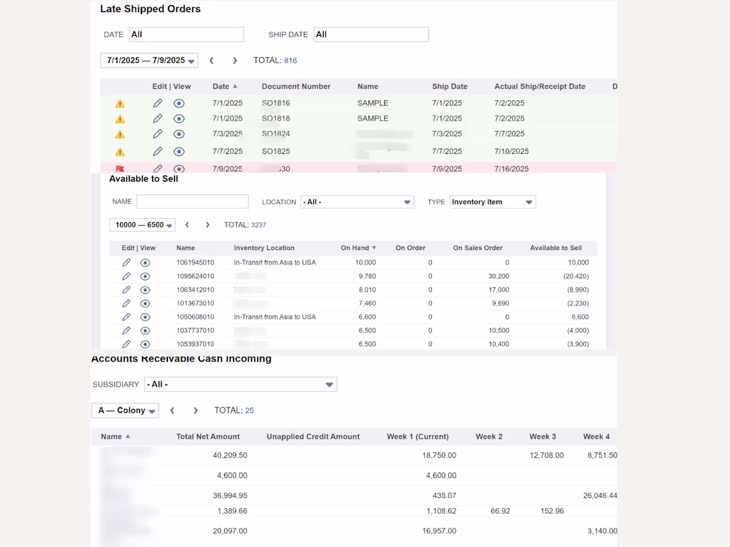730x547 pixels.
Task: Edit item 1061945010 using its pencil icon
Action: coord(126,262)
